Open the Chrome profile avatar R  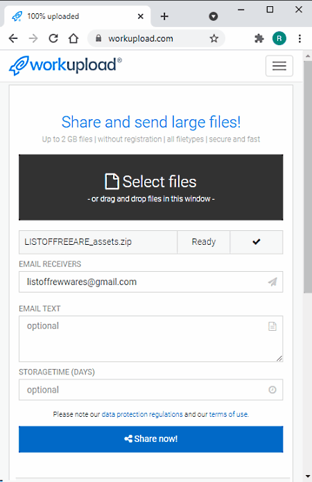tap(279, 38)
